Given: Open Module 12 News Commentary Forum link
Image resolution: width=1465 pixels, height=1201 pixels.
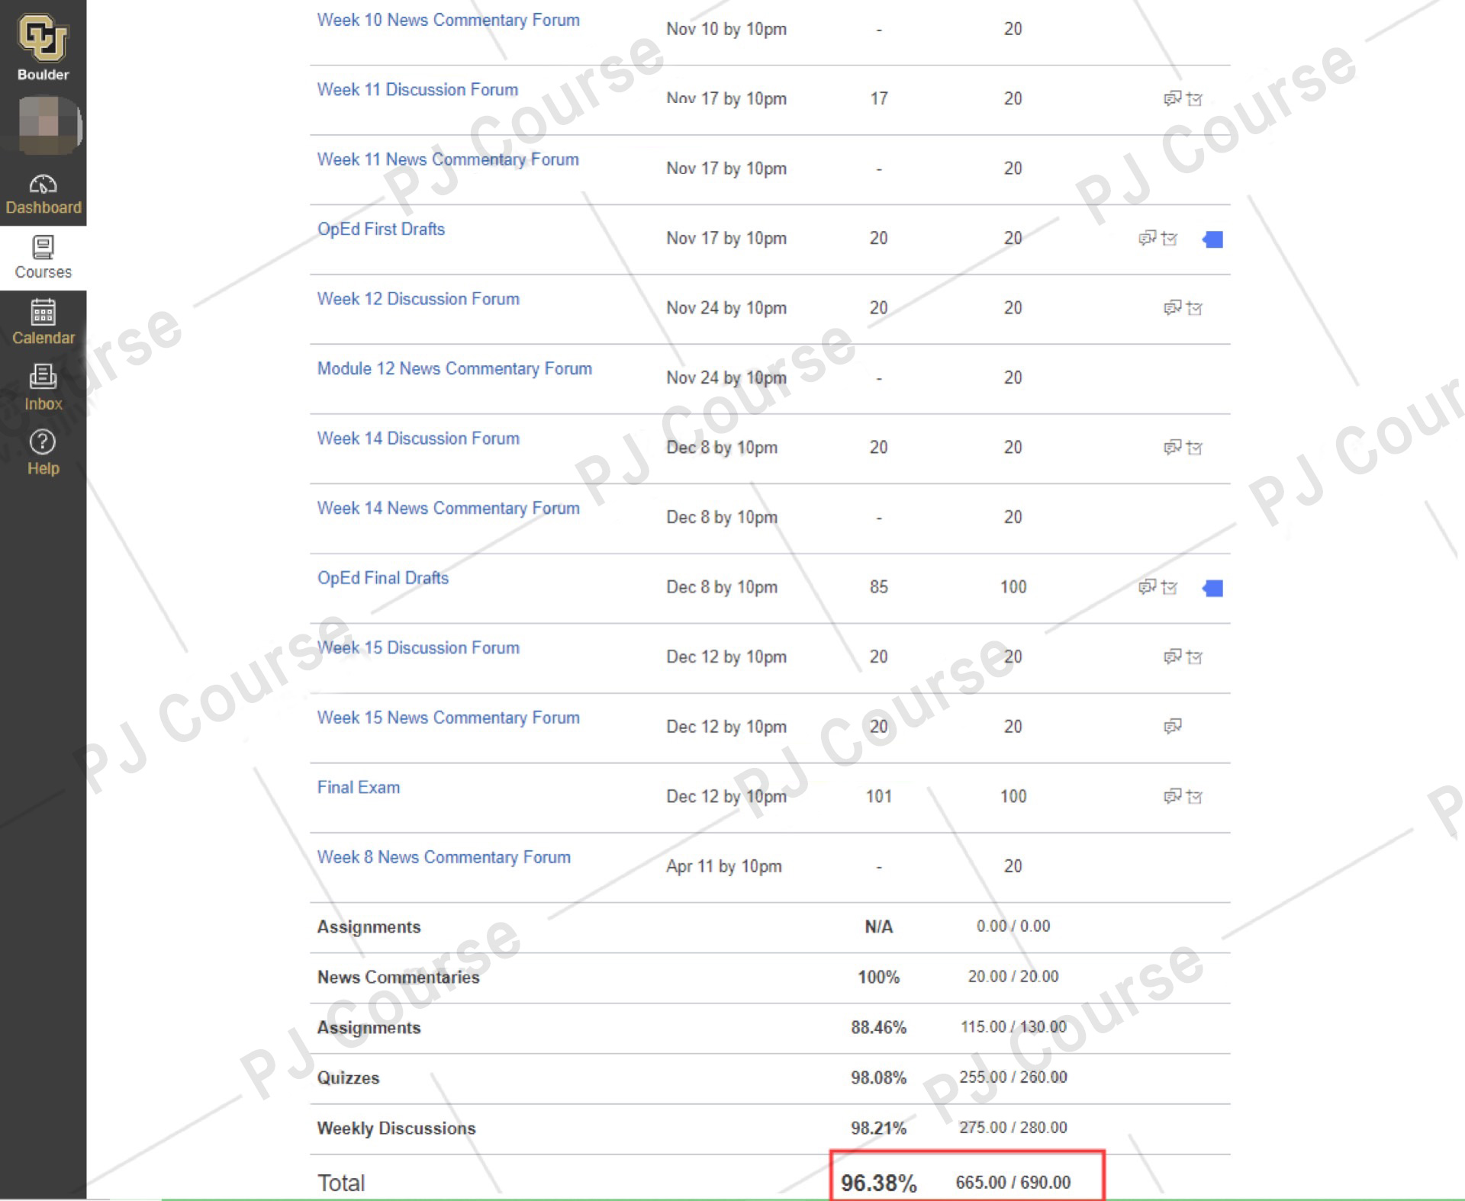Looking at the screenshot, I should (454, 368).
